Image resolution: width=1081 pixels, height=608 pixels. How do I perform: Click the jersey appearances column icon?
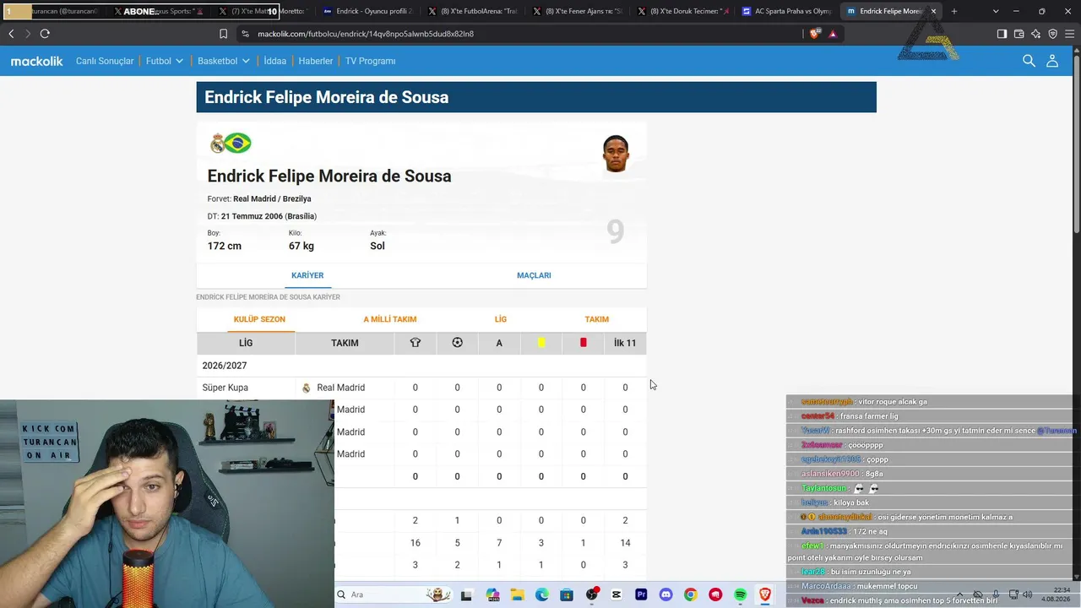coord(415,343)
